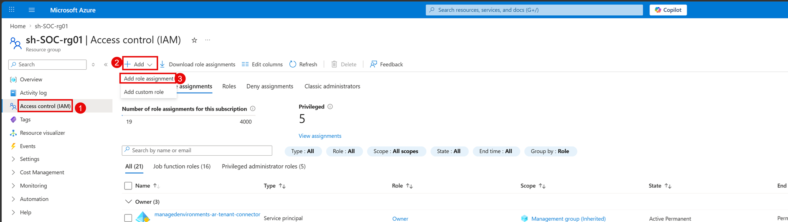Open the End time : All filter
Screen dimensions: 788x222
(x=496, y=151)
